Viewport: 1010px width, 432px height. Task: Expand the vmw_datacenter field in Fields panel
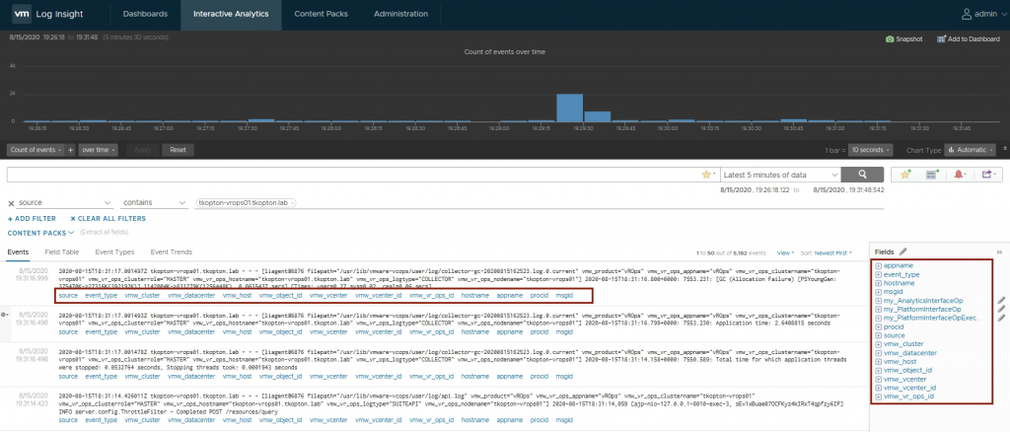[x=879, y=353]
